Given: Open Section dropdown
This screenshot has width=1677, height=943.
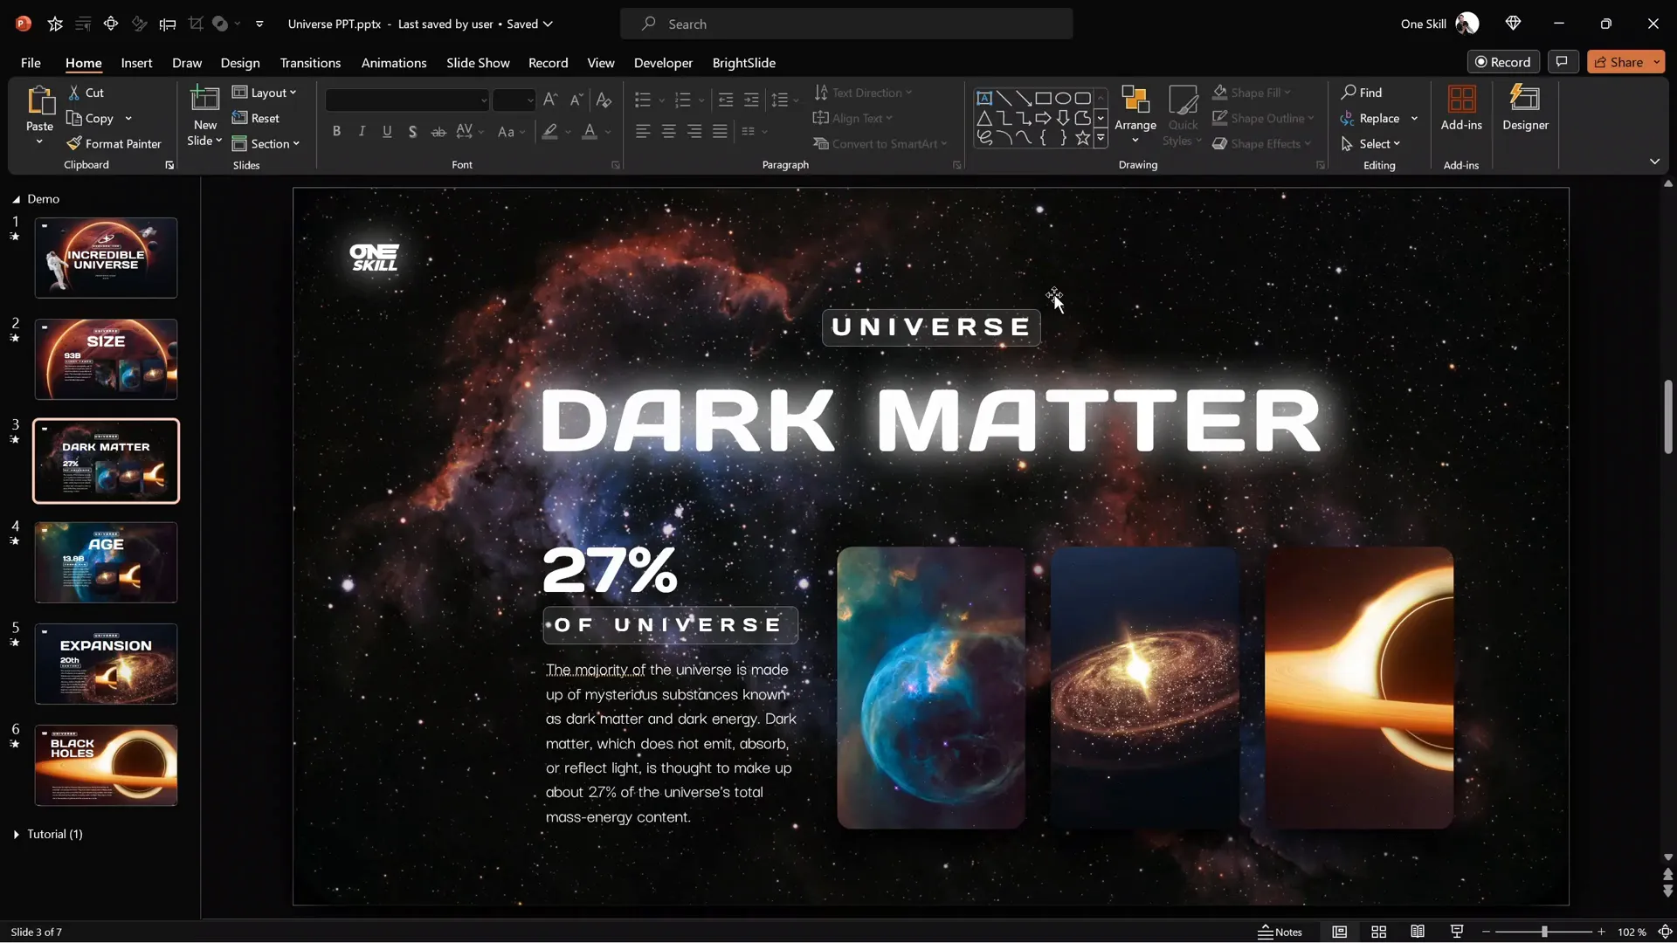Looking at the screenshot, I should [266, 143].
